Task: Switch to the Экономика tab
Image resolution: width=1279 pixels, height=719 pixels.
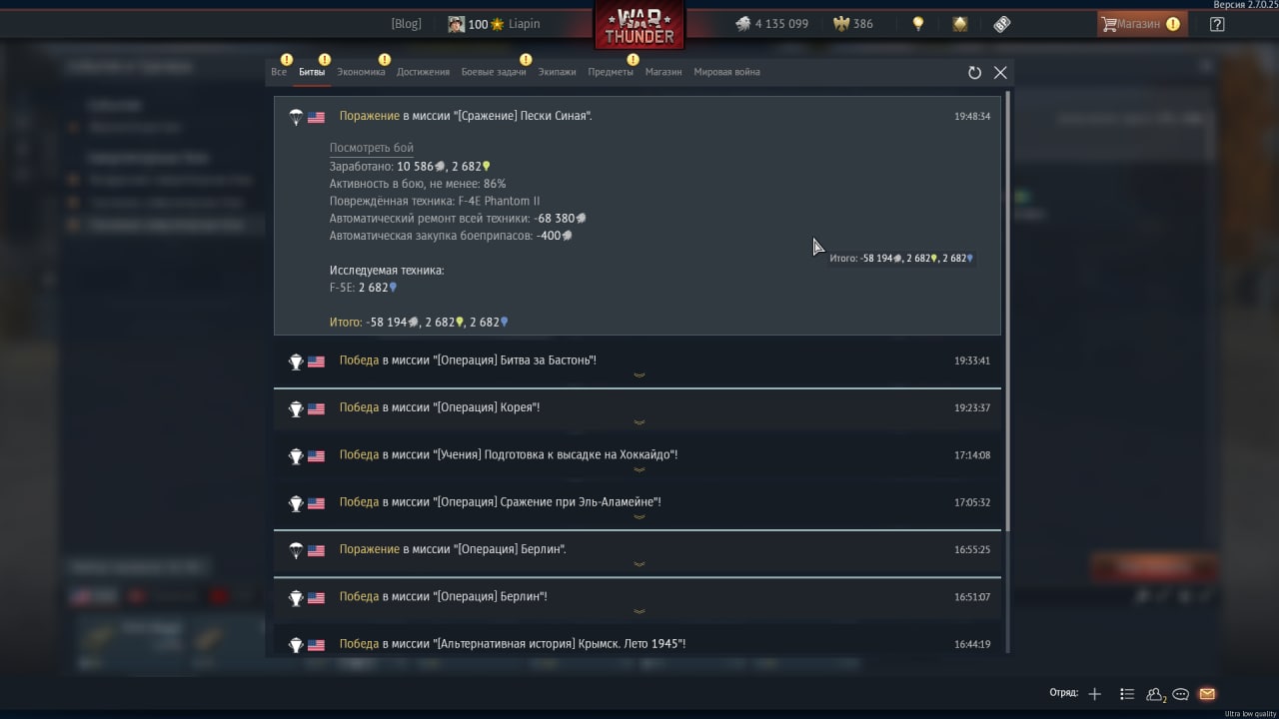Action: point(361,72)
